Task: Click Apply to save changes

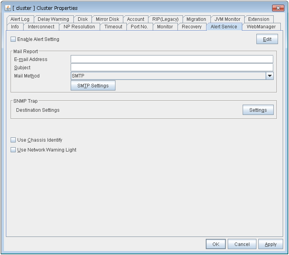Action: click(x=271, y=244)
